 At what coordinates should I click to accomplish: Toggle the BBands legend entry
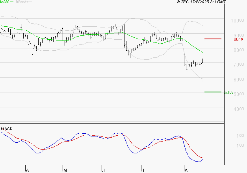pos(22,2)
